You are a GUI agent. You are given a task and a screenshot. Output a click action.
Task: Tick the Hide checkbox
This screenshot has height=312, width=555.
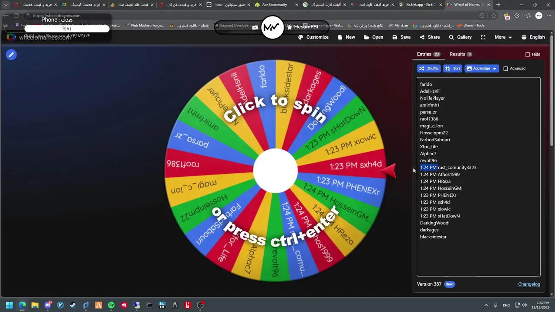(528, 55)
